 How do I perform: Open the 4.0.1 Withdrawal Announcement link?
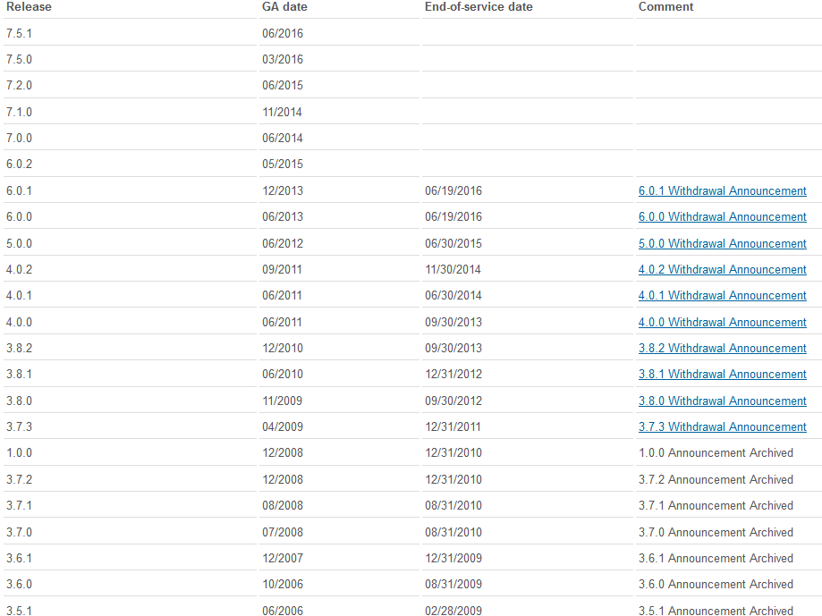(722, 296)
